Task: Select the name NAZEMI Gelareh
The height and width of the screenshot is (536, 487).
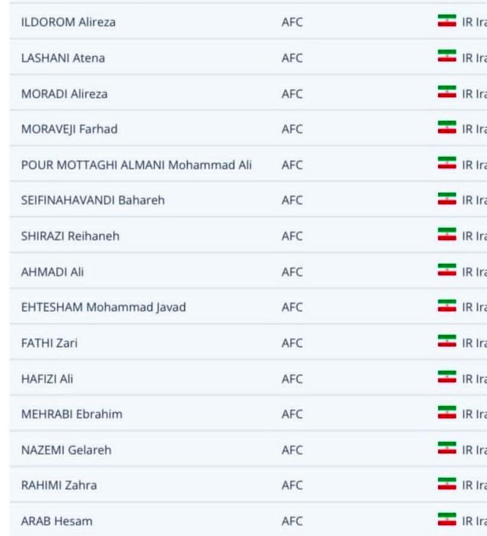Action: [66, 450]
